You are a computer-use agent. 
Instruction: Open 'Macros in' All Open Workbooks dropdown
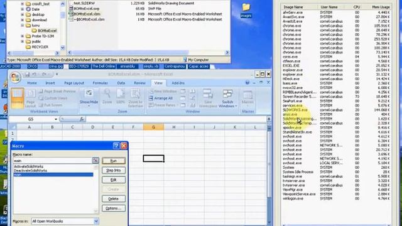click(96, 221)
